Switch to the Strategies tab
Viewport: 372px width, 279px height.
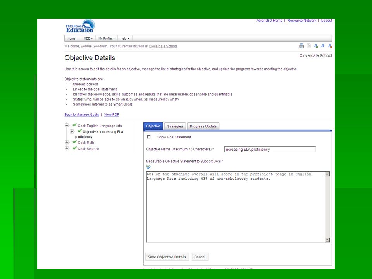coord(175,126)
